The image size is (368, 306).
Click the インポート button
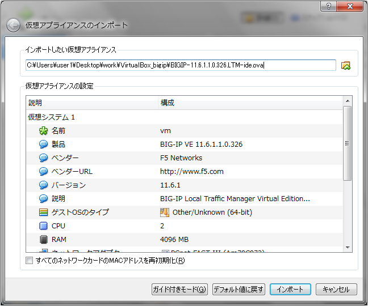(x=290, y=290)
